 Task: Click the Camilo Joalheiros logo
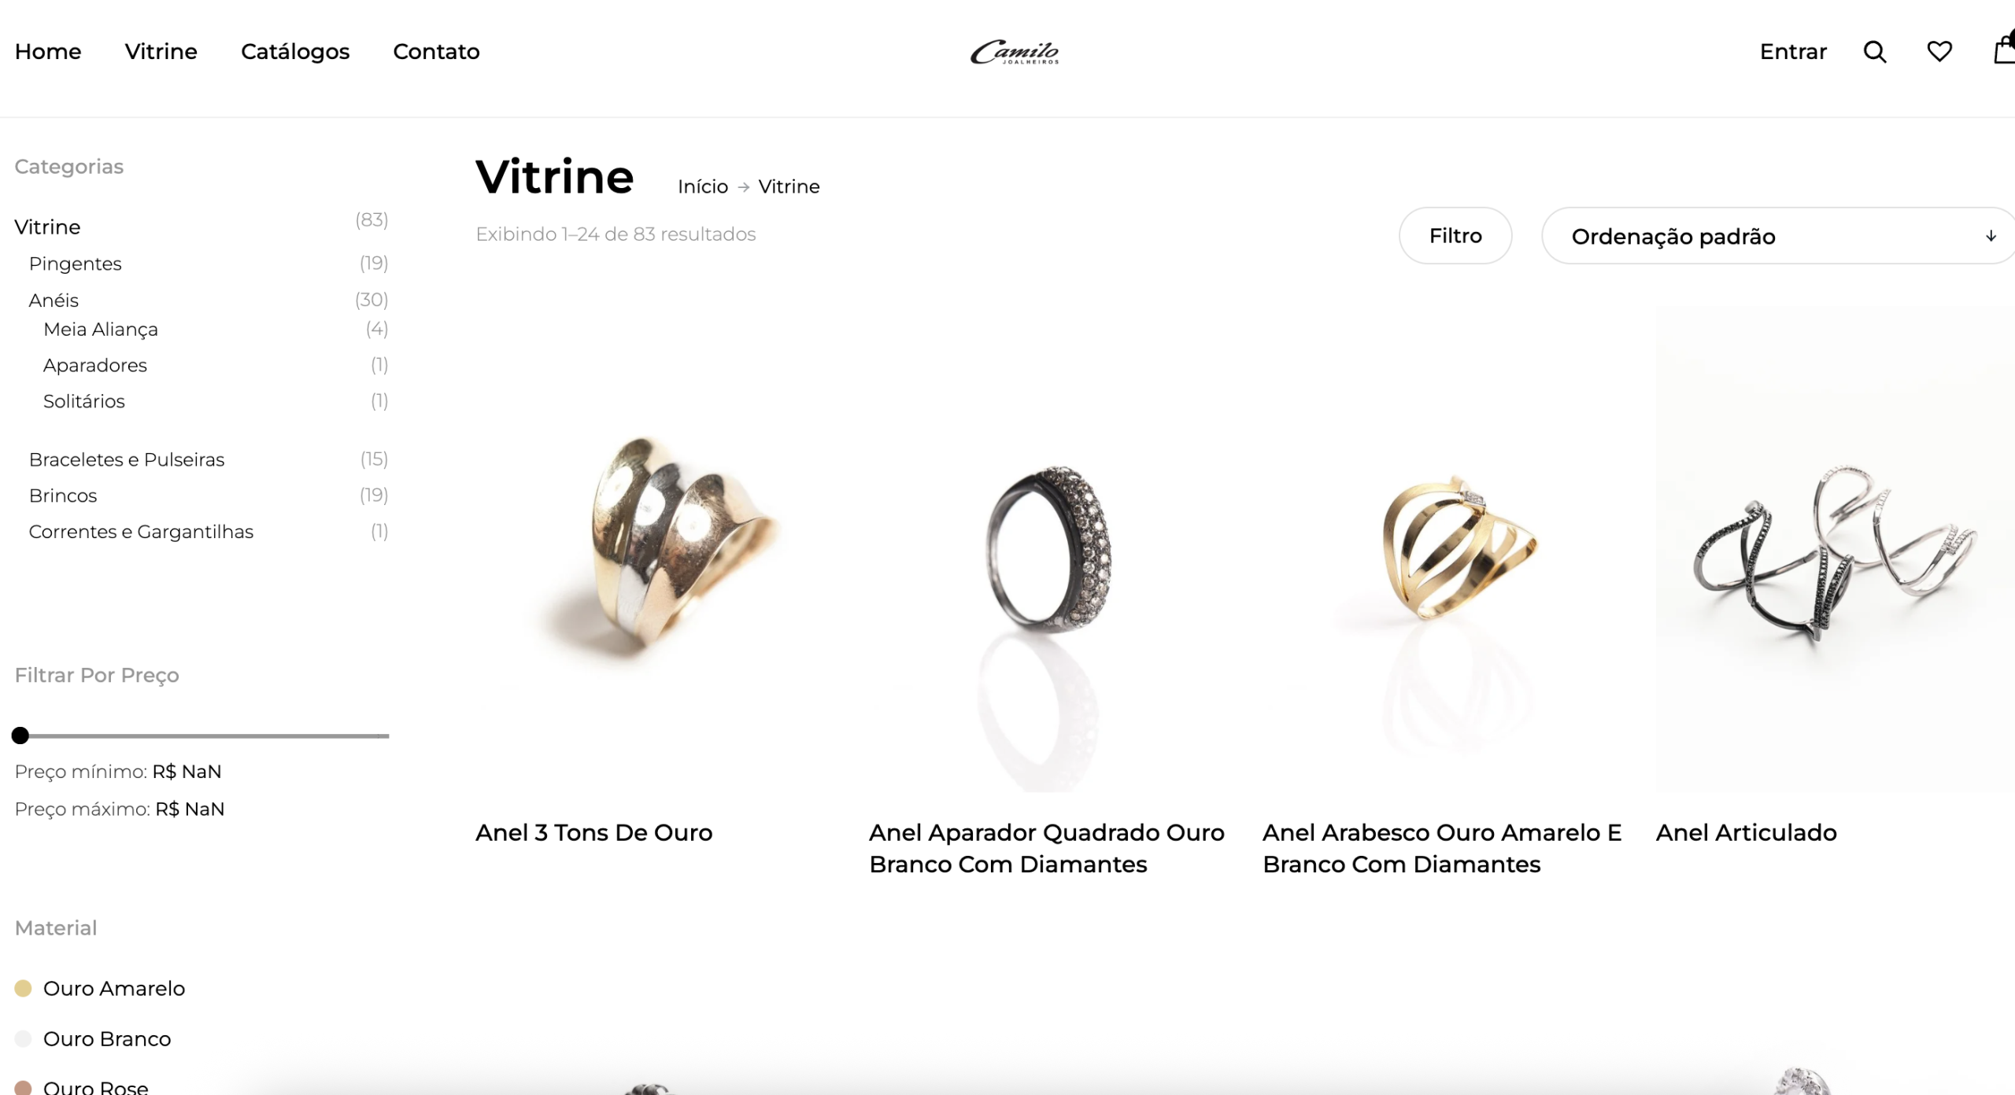pos(1015,52)
